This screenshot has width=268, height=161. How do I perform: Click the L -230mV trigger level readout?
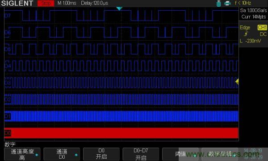251,41
